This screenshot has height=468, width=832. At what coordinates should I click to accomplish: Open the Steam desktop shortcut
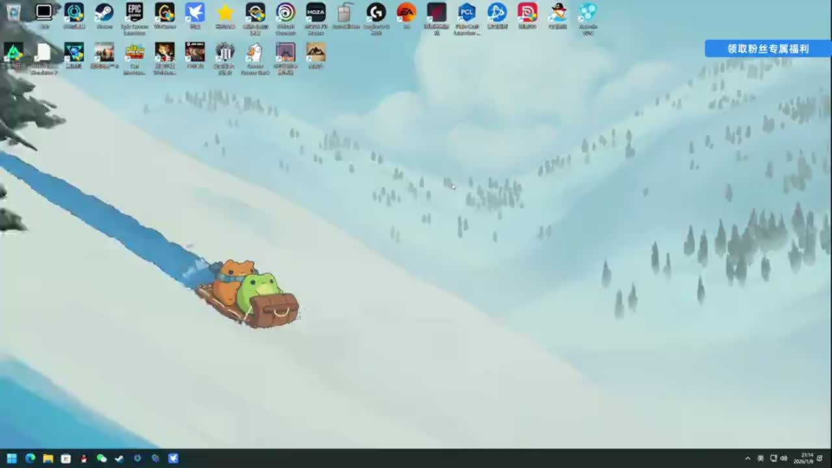click(104, 13)
